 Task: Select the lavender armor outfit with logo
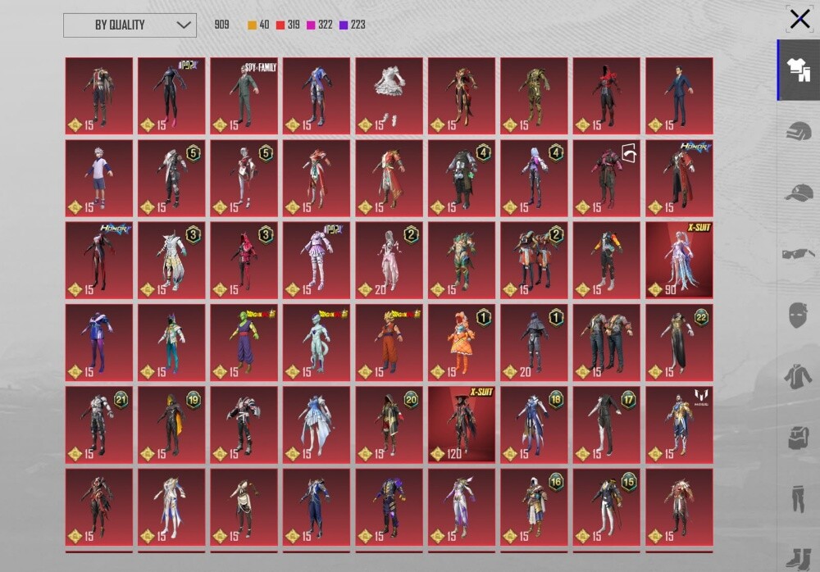[317, 261]
